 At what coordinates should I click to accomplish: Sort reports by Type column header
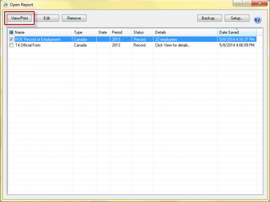[83, 32]
